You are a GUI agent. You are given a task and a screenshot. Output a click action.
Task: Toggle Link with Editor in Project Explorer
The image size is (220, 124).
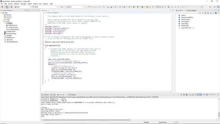[28, 10]
